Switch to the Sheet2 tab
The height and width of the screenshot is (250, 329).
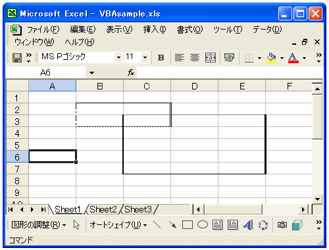[103, 210]
